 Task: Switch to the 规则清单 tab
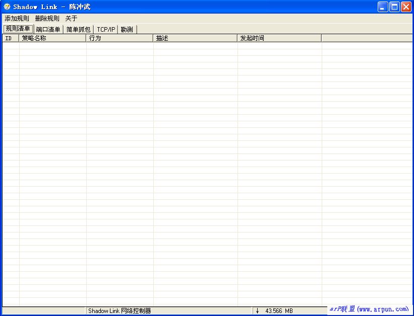click(18, 29)
